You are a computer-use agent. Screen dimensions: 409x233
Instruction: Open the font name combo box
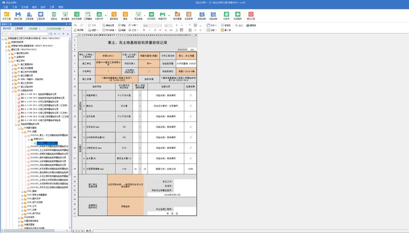pos(152,25)
